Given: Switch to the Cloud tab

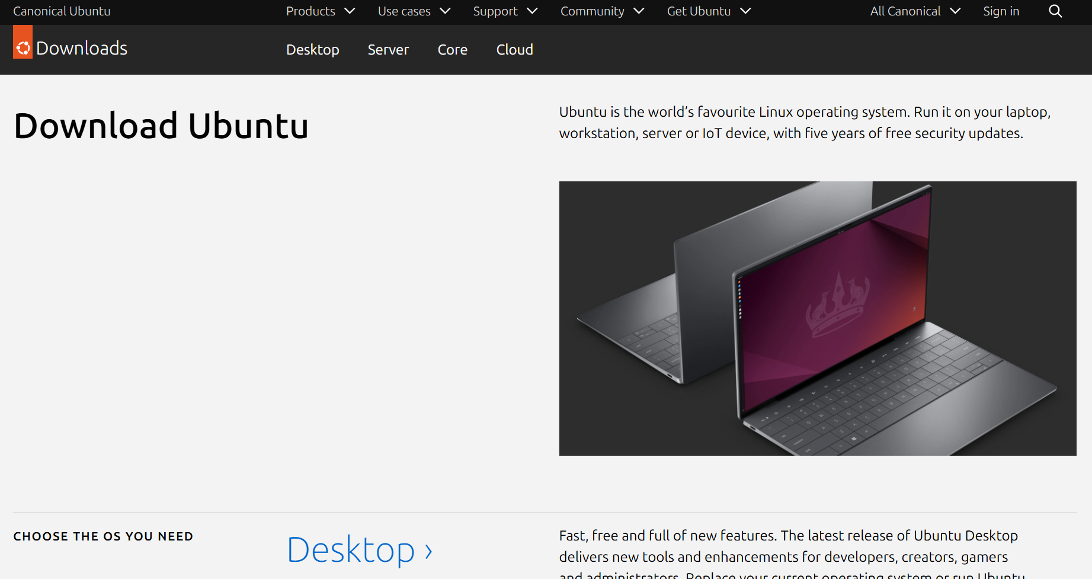Looking at the screenshot, I should [x=514, y=50].
